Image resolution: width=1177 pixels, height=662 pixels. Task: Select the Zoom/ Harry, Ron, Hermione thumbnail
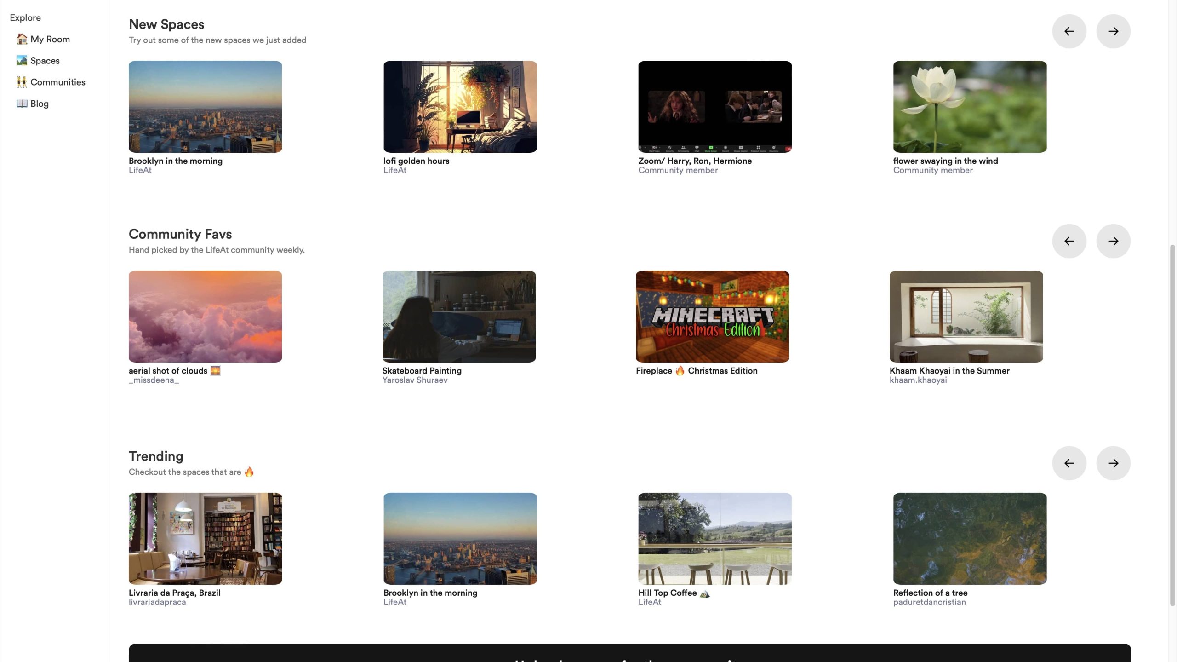pyautogui.click(x=714, y=107)
